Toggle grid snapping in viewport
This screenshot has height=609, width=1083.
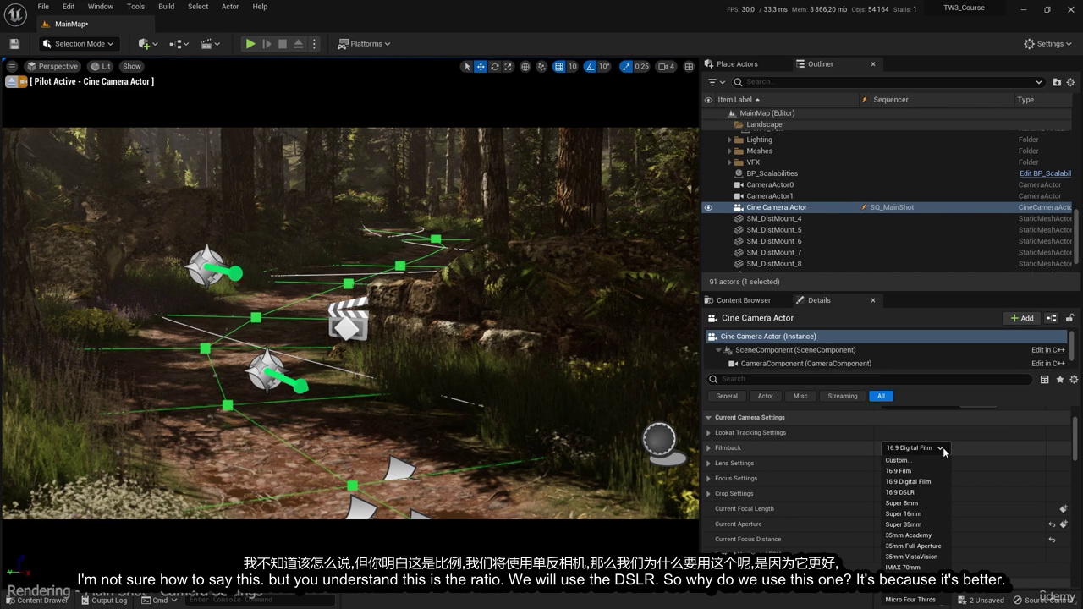point(558,66)
